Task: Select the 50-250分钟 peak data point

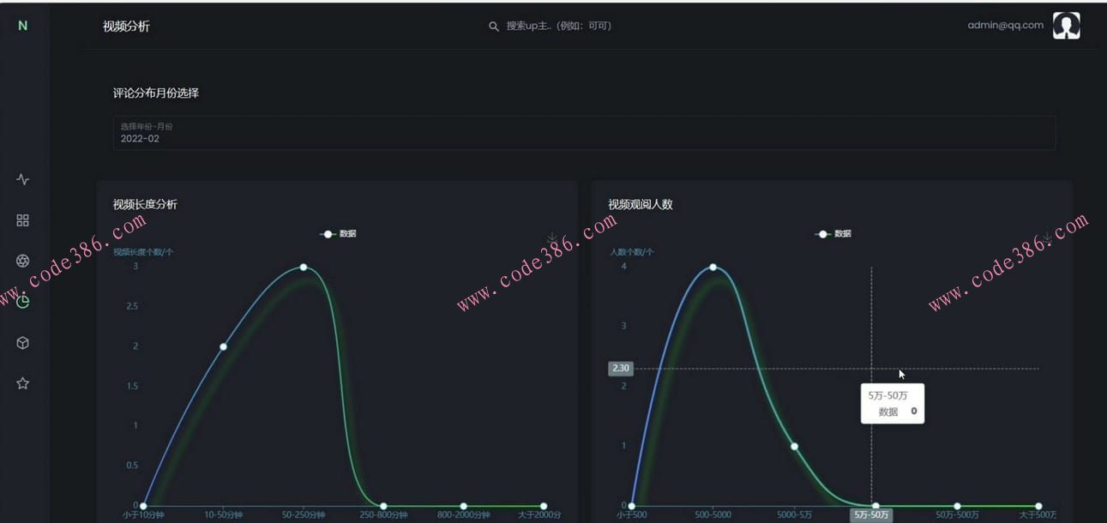Action: click(304, 268)
